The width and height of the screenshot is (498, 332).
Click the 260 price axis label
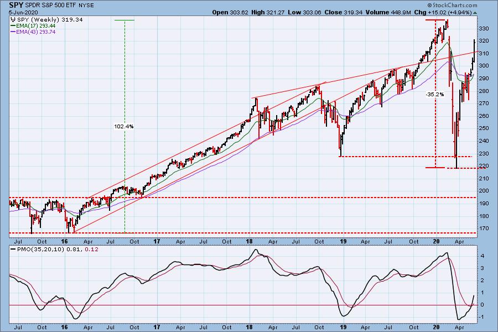[484, 116]
